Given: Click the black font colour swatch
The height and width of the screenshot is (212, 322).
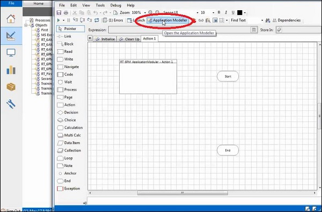Looking at the screenshot, I should click(240, 13).
